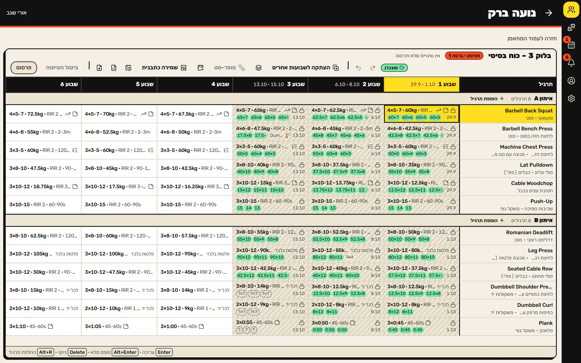Toggle lock on Lat Pulldown week 3

coord(302,165)
